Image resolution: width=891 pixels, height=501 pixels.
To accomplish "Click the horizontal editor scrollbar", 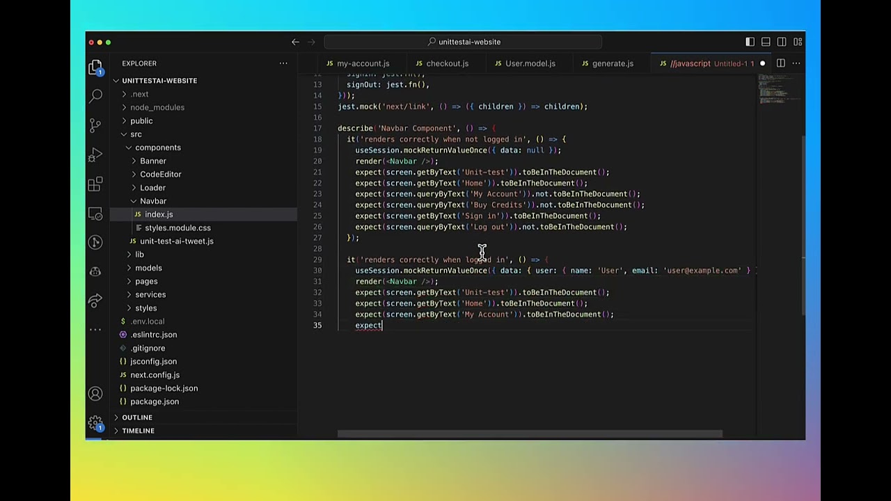I will [x=530, y=434].
